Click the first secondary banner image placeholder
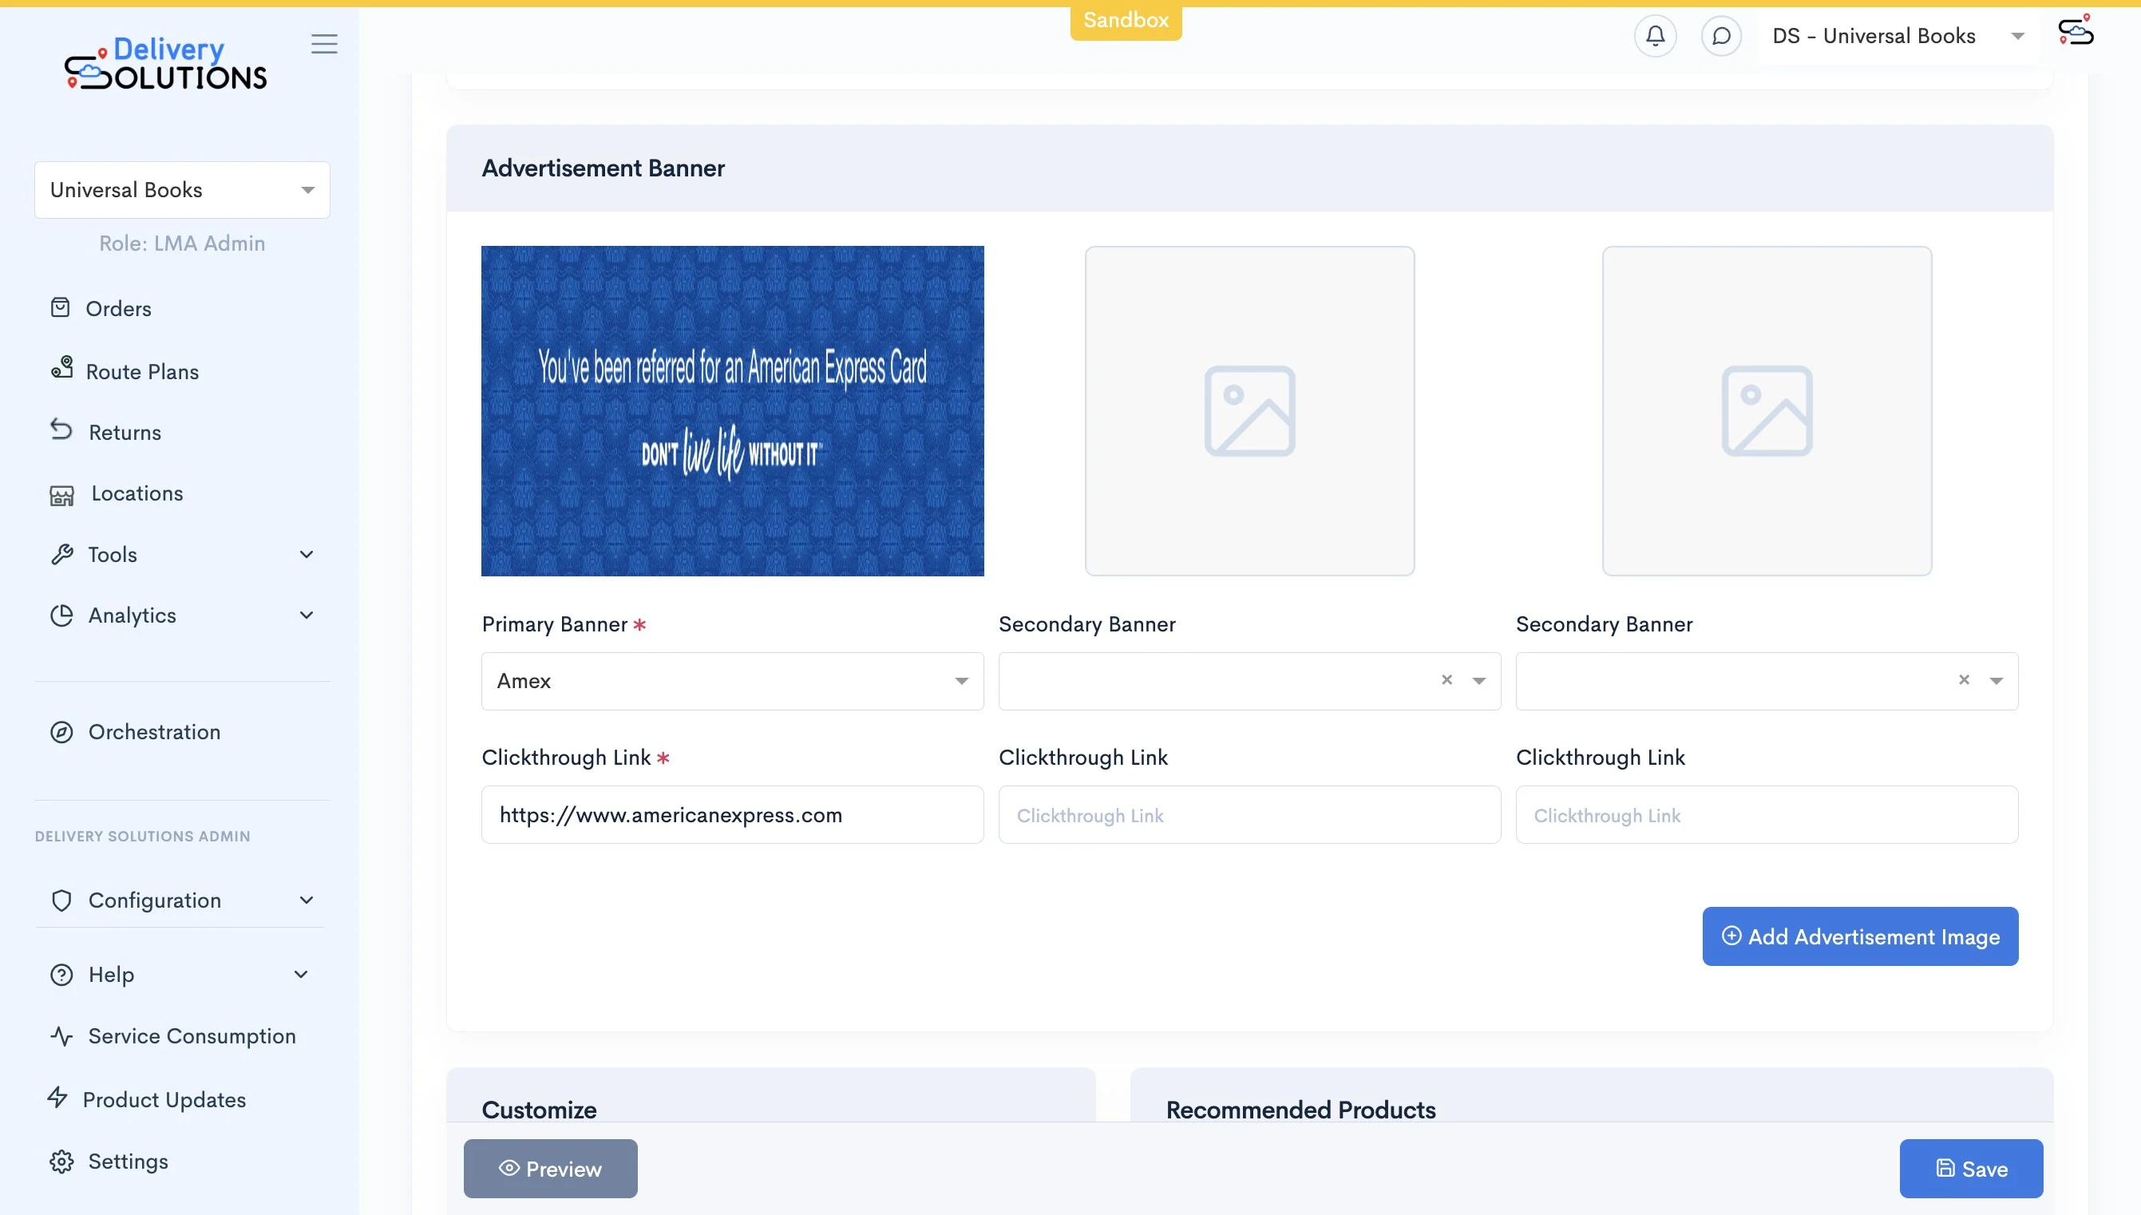 pyautogui.click(x=1250, y=410)
